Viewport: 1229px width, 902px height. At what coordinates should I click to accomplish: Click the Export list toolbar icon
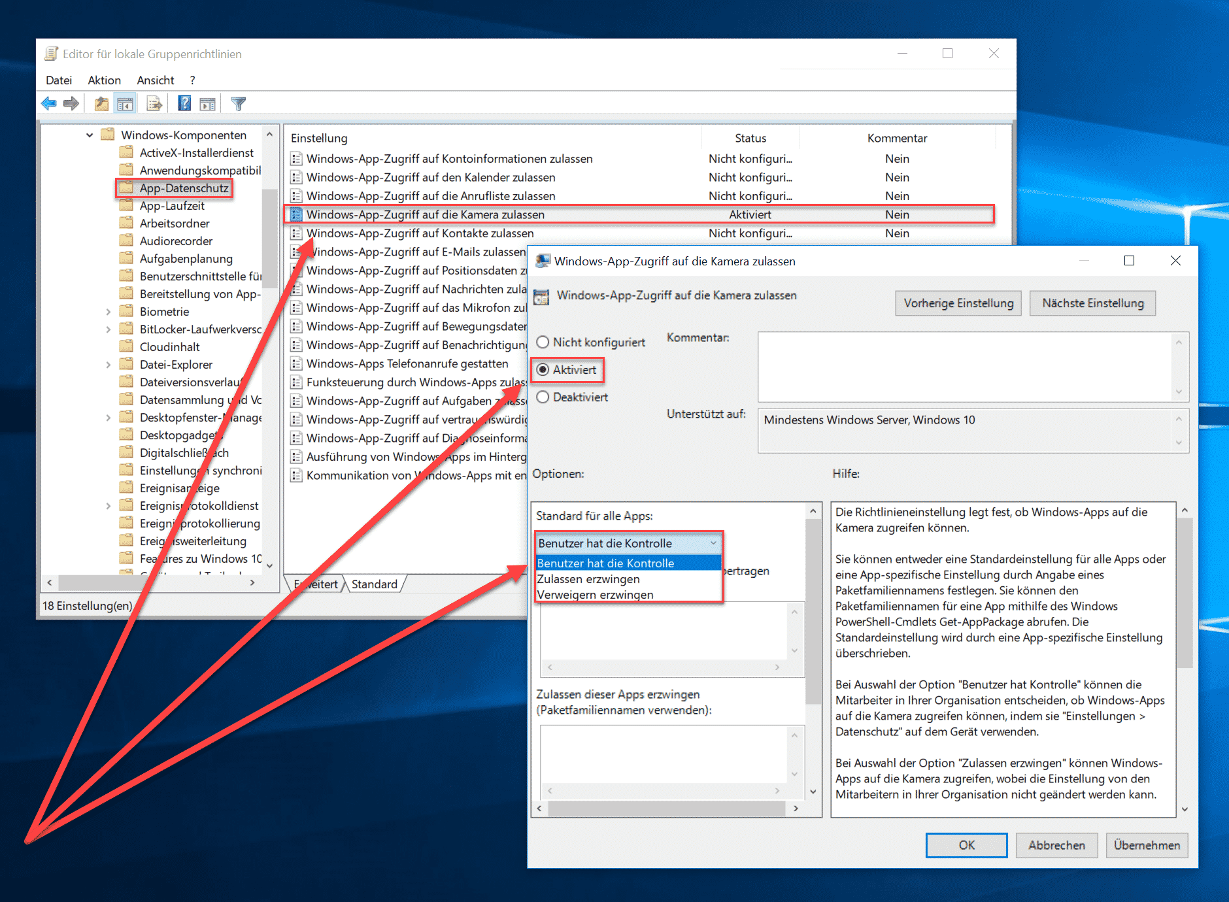point(154,103)
